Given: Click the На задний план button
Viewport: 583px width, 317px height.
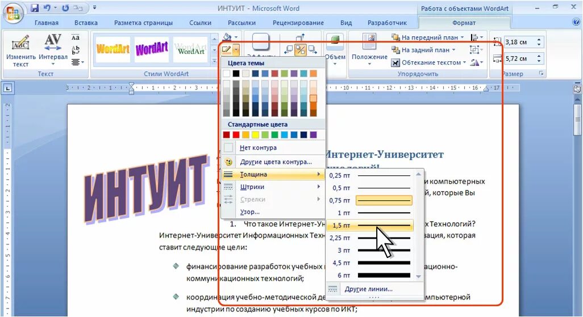Looking at the screenshot, I should click(x=420, y=50).
